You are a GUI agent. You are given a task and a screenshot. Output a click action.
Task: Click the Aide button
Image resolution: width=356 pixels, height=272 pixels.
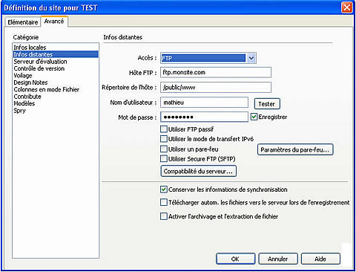tap(320, 259)
